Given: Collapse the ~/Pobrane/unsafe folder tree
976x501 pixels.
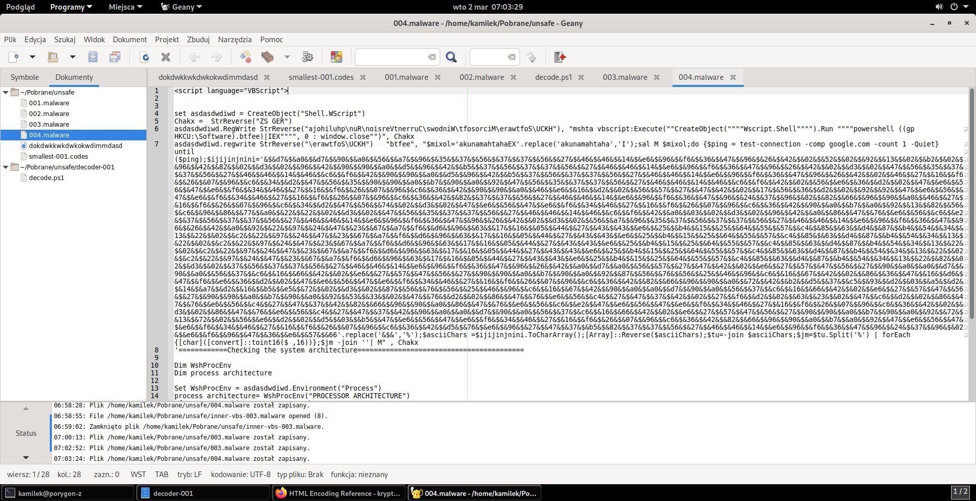Looking at the screenshot, I should tap(6, 93).
